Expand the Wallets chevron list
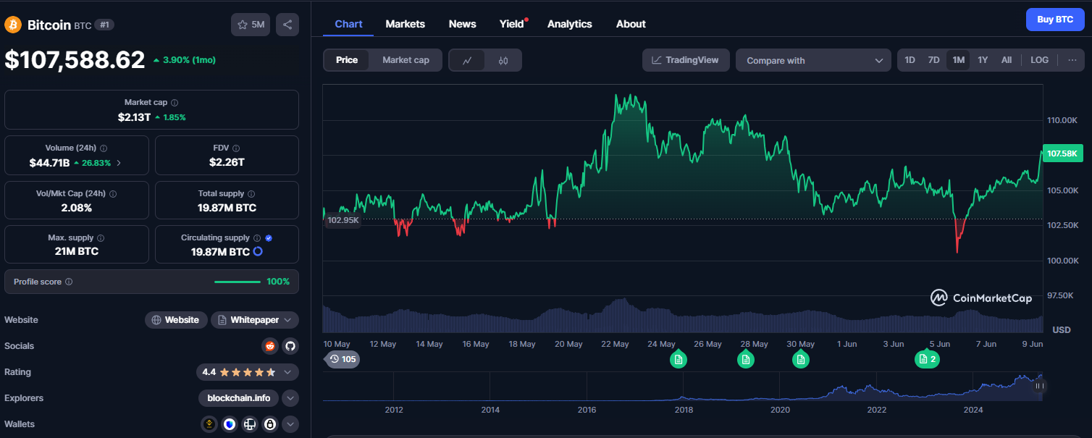The image size is (1092, 438). pyautogui.click(x=290, y=424)
